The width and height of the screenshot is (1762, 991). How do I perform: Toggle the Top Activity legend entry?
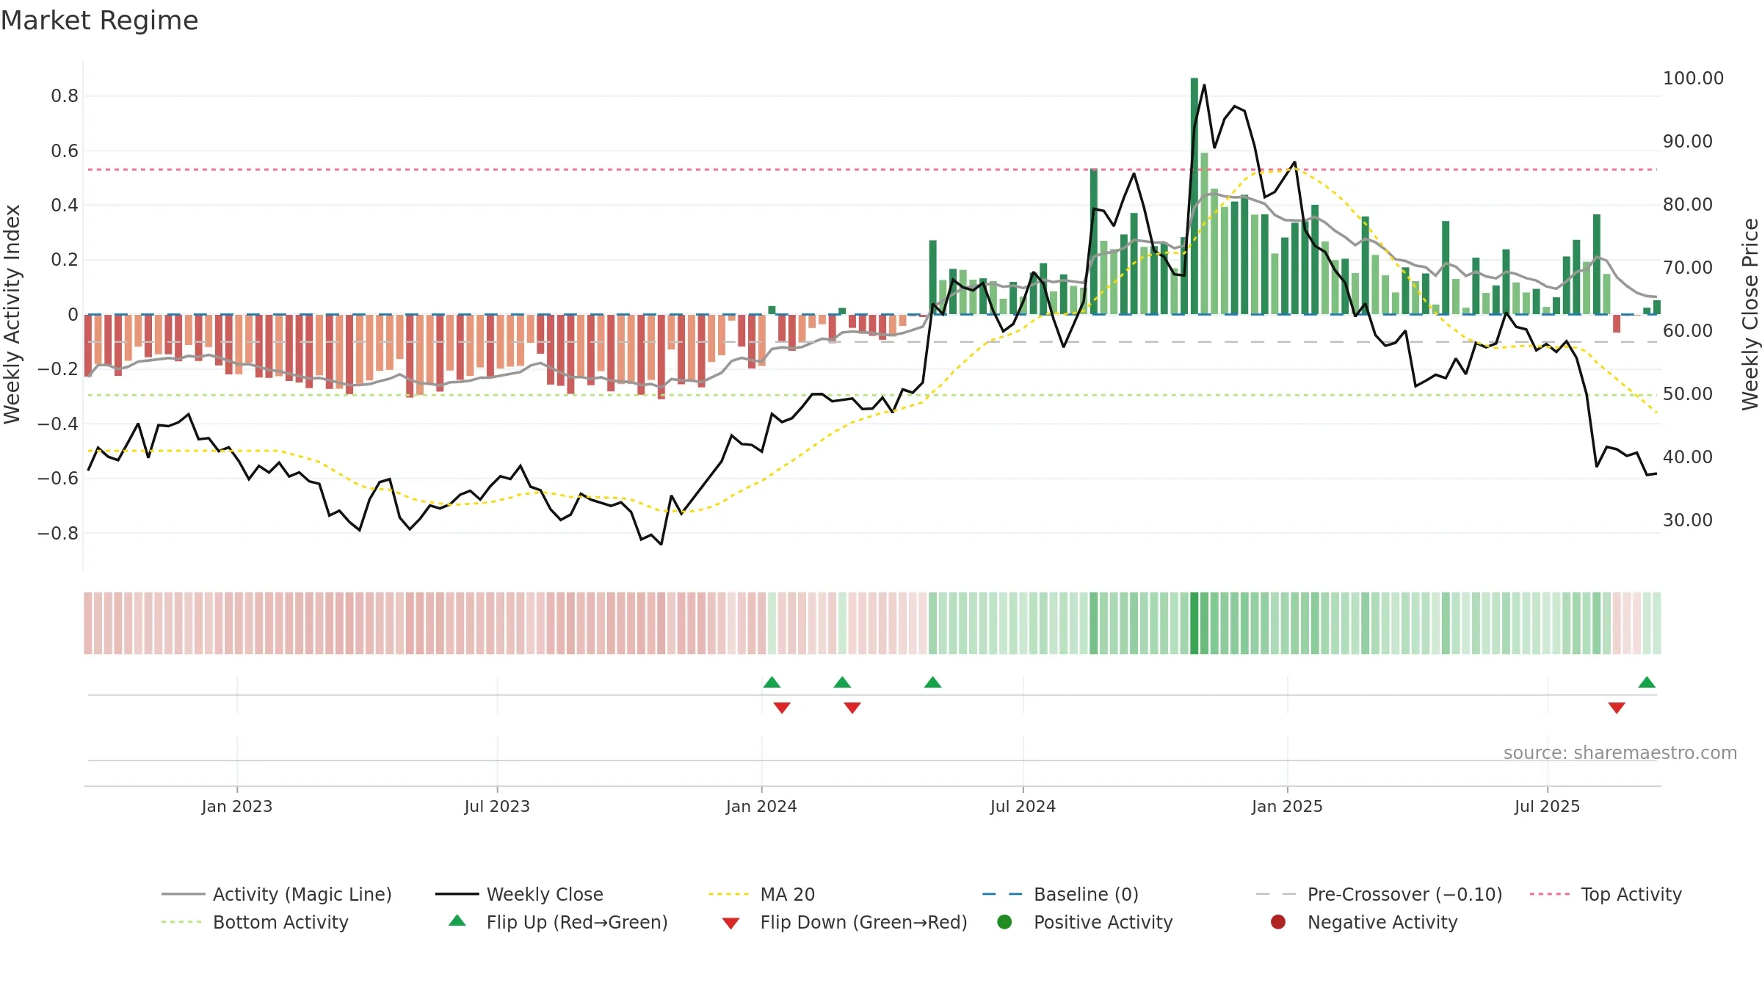1606,894
